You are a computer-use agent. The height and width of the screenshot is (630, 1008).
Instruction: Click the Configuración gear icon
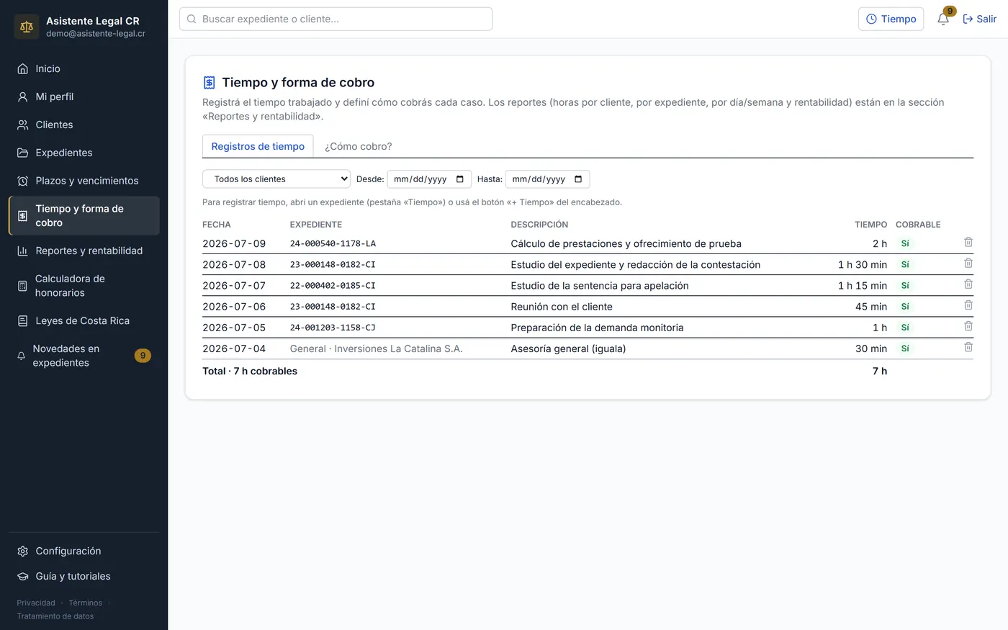coord(22,552)
